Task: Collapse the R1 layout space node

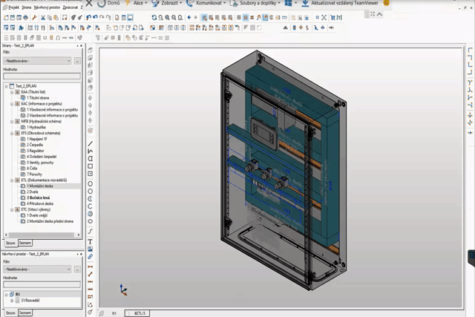Action: [x=6, y=295]
